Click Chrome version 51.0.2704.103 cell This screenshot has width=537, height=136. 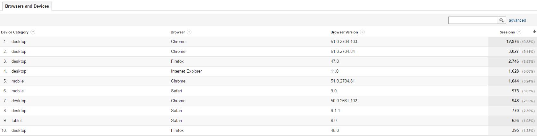(344, 42)
